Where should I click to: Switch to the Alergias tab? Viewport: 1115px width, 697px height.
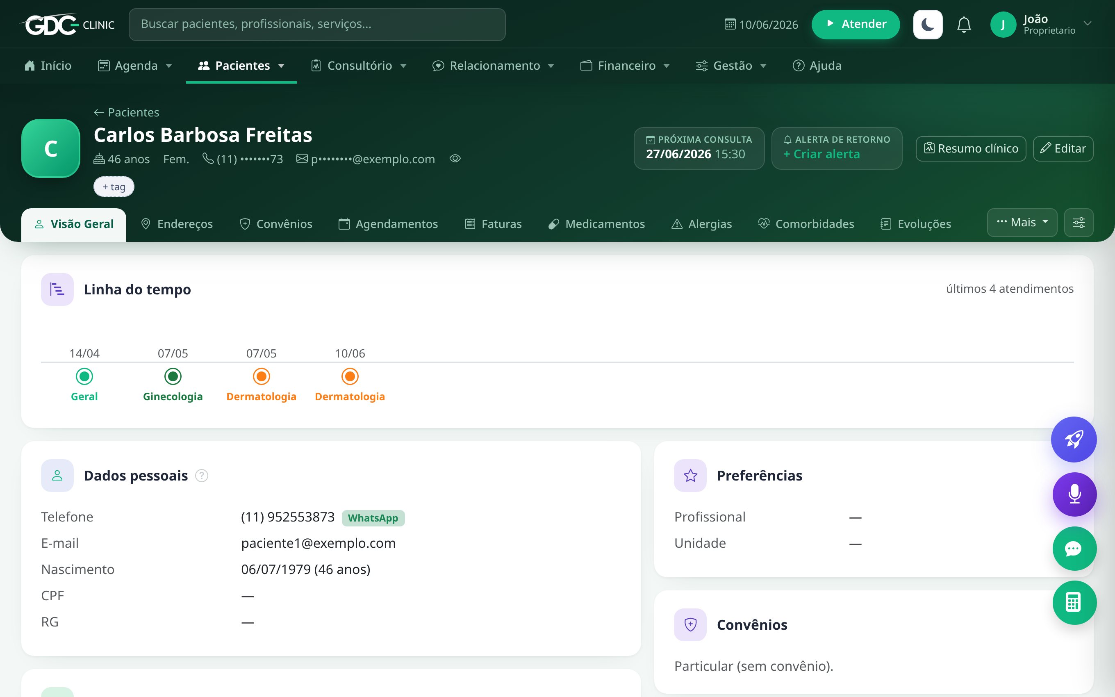(x=701, y=224)
